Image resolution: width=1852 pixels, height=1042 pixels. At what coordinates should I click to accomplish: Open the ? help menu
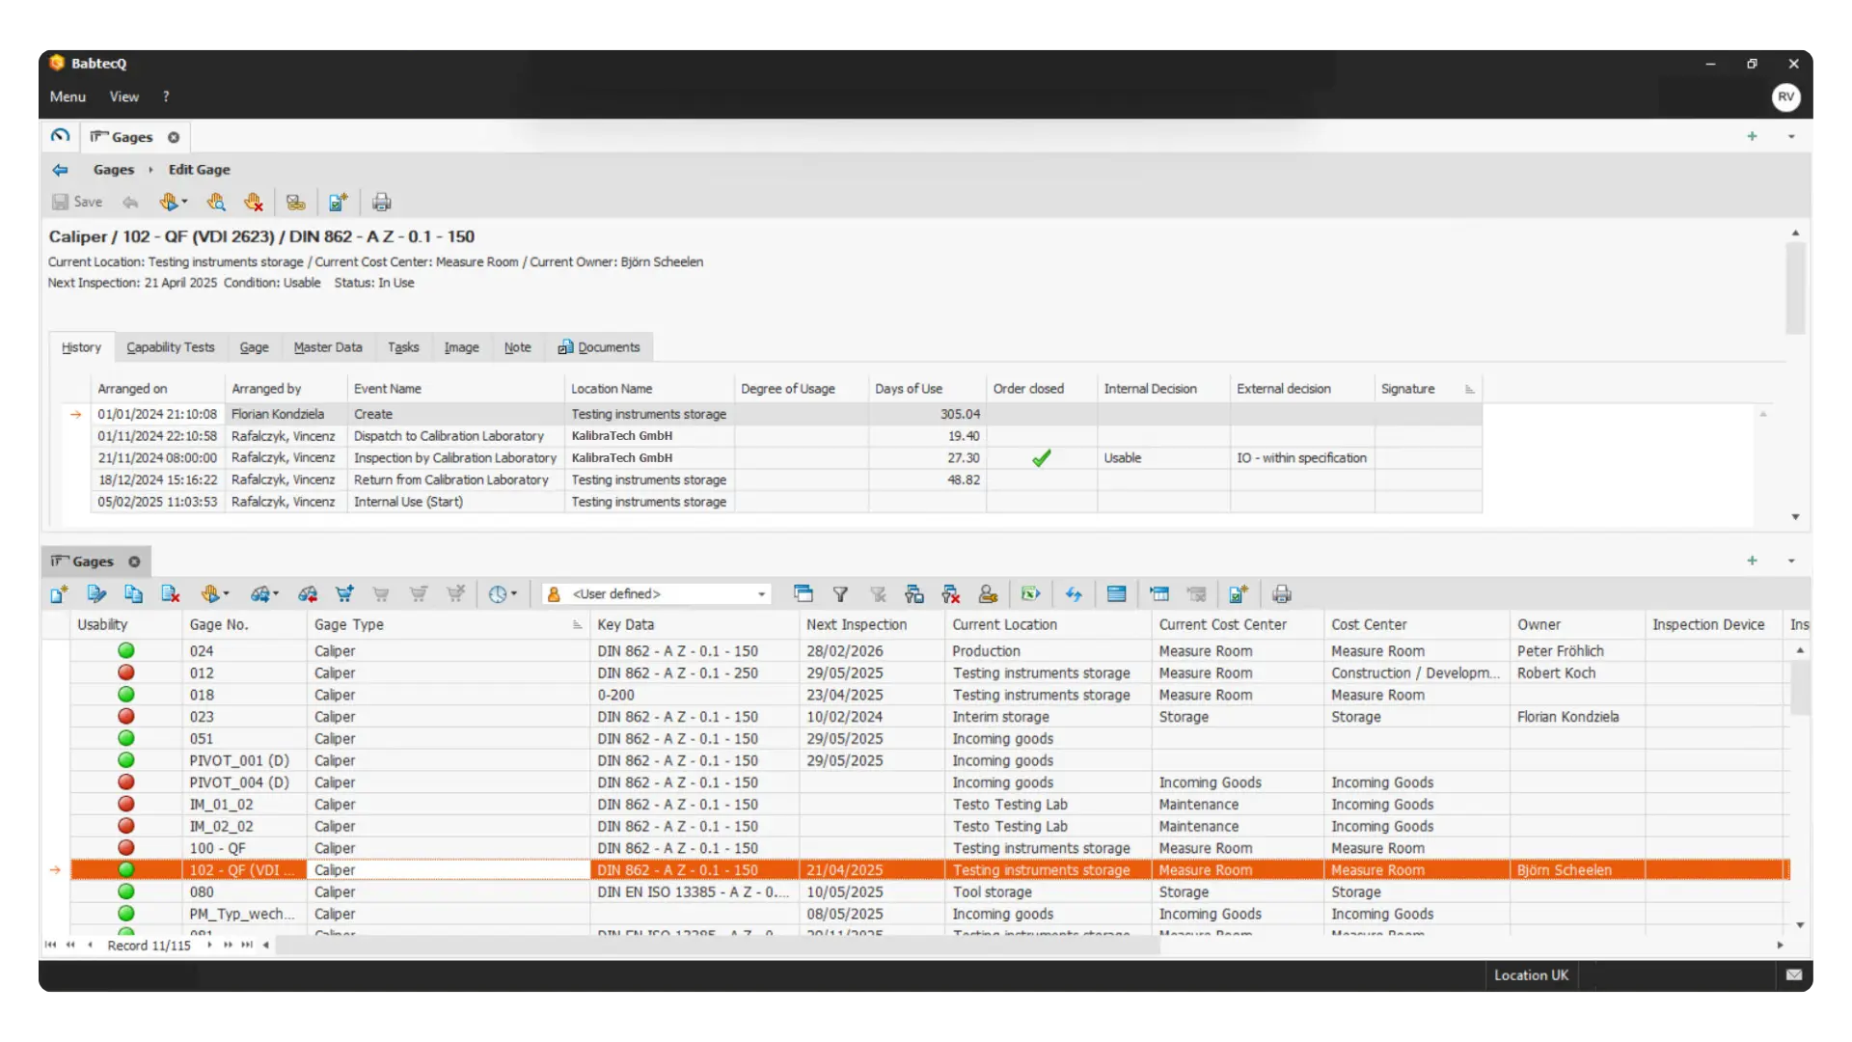point(166,96)
